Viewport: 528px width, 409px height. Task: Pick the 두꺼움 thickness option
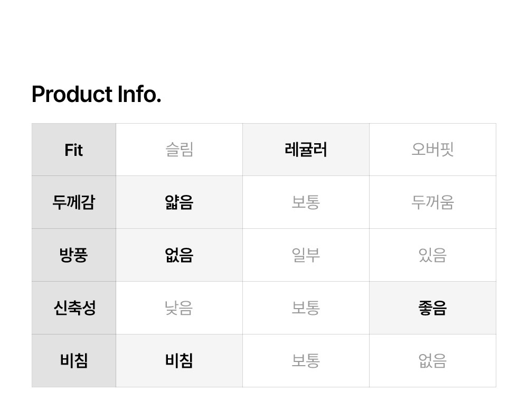pyautogui.click(x=432, y=202)
